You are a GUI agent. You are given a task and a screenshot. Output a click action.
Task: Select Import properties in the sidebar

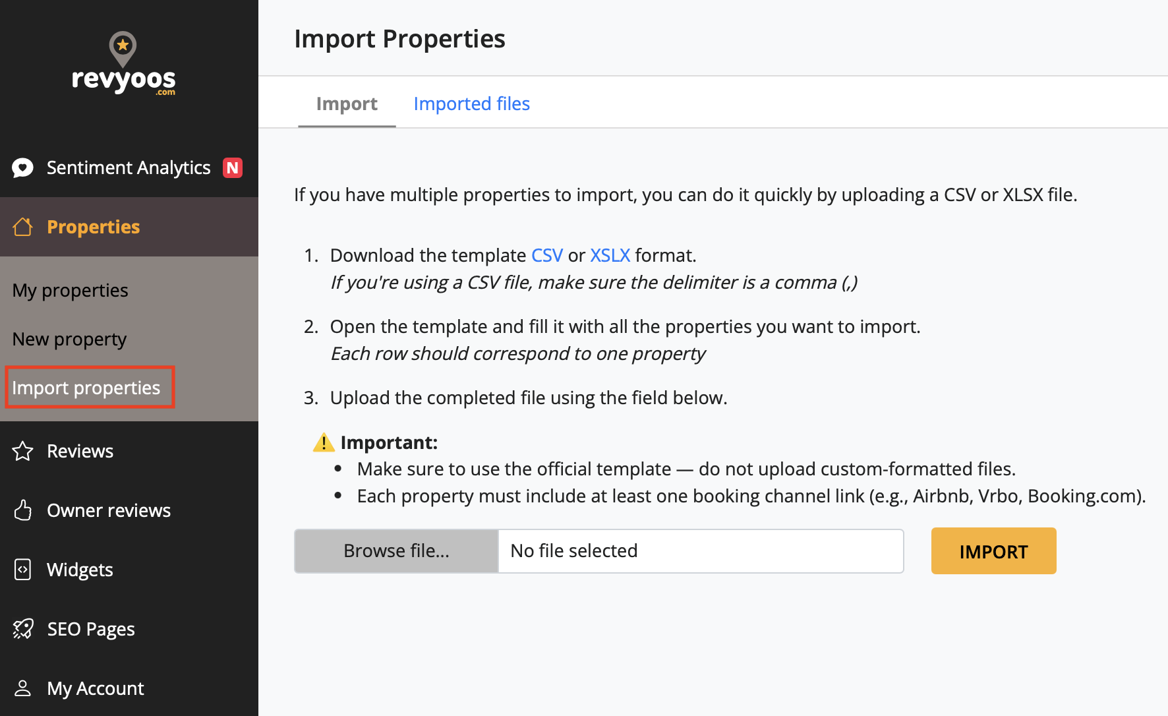[86, 388]
